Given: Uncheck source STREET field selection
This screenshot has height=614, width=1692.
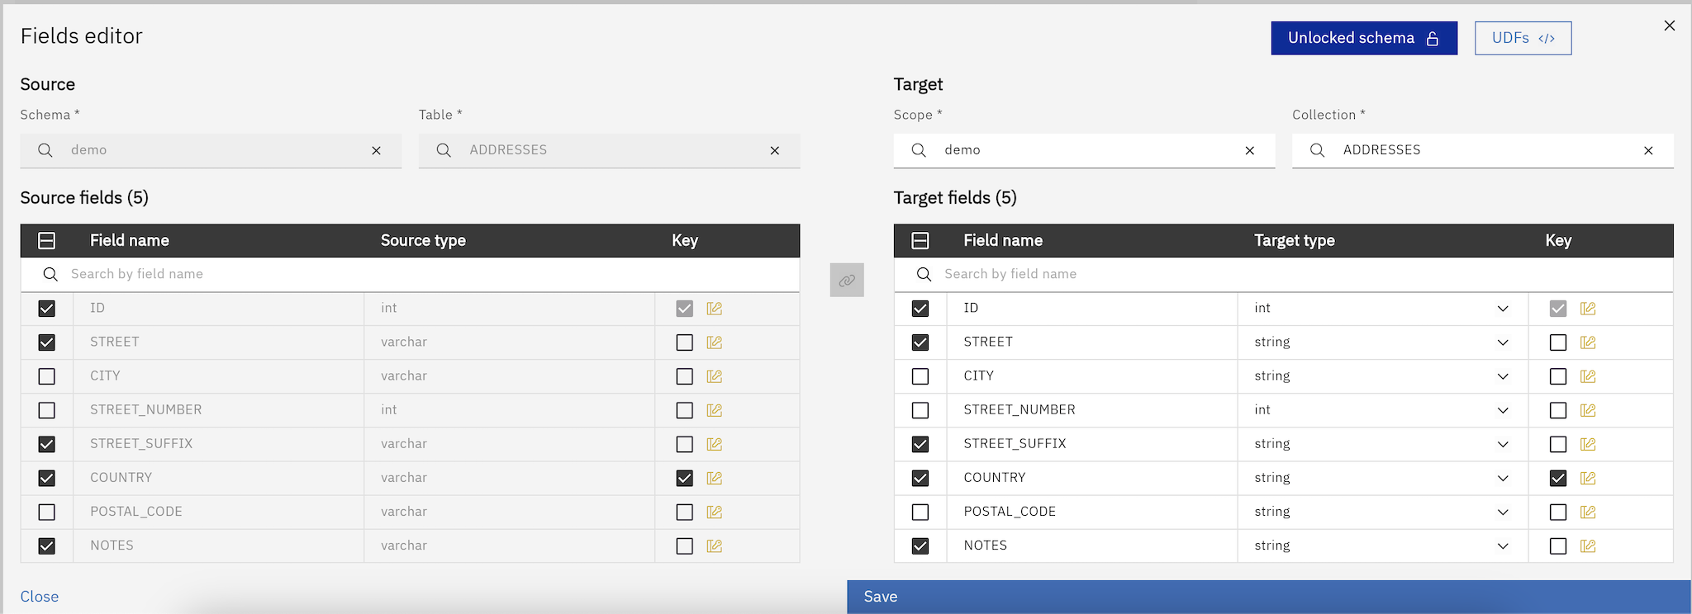Looking at the screenshot, I should tap(47, 342).
